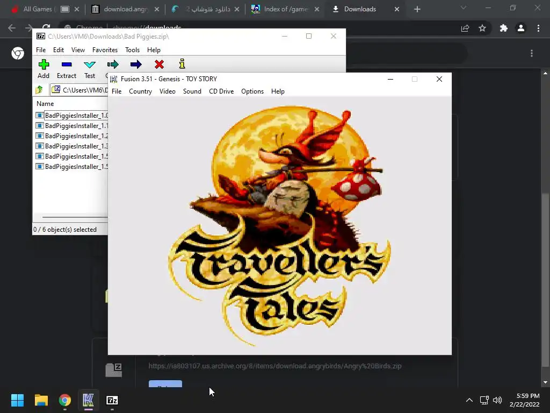Click the Chrome logo on Downloads page

pyautogui.click(x=18, y=53)
